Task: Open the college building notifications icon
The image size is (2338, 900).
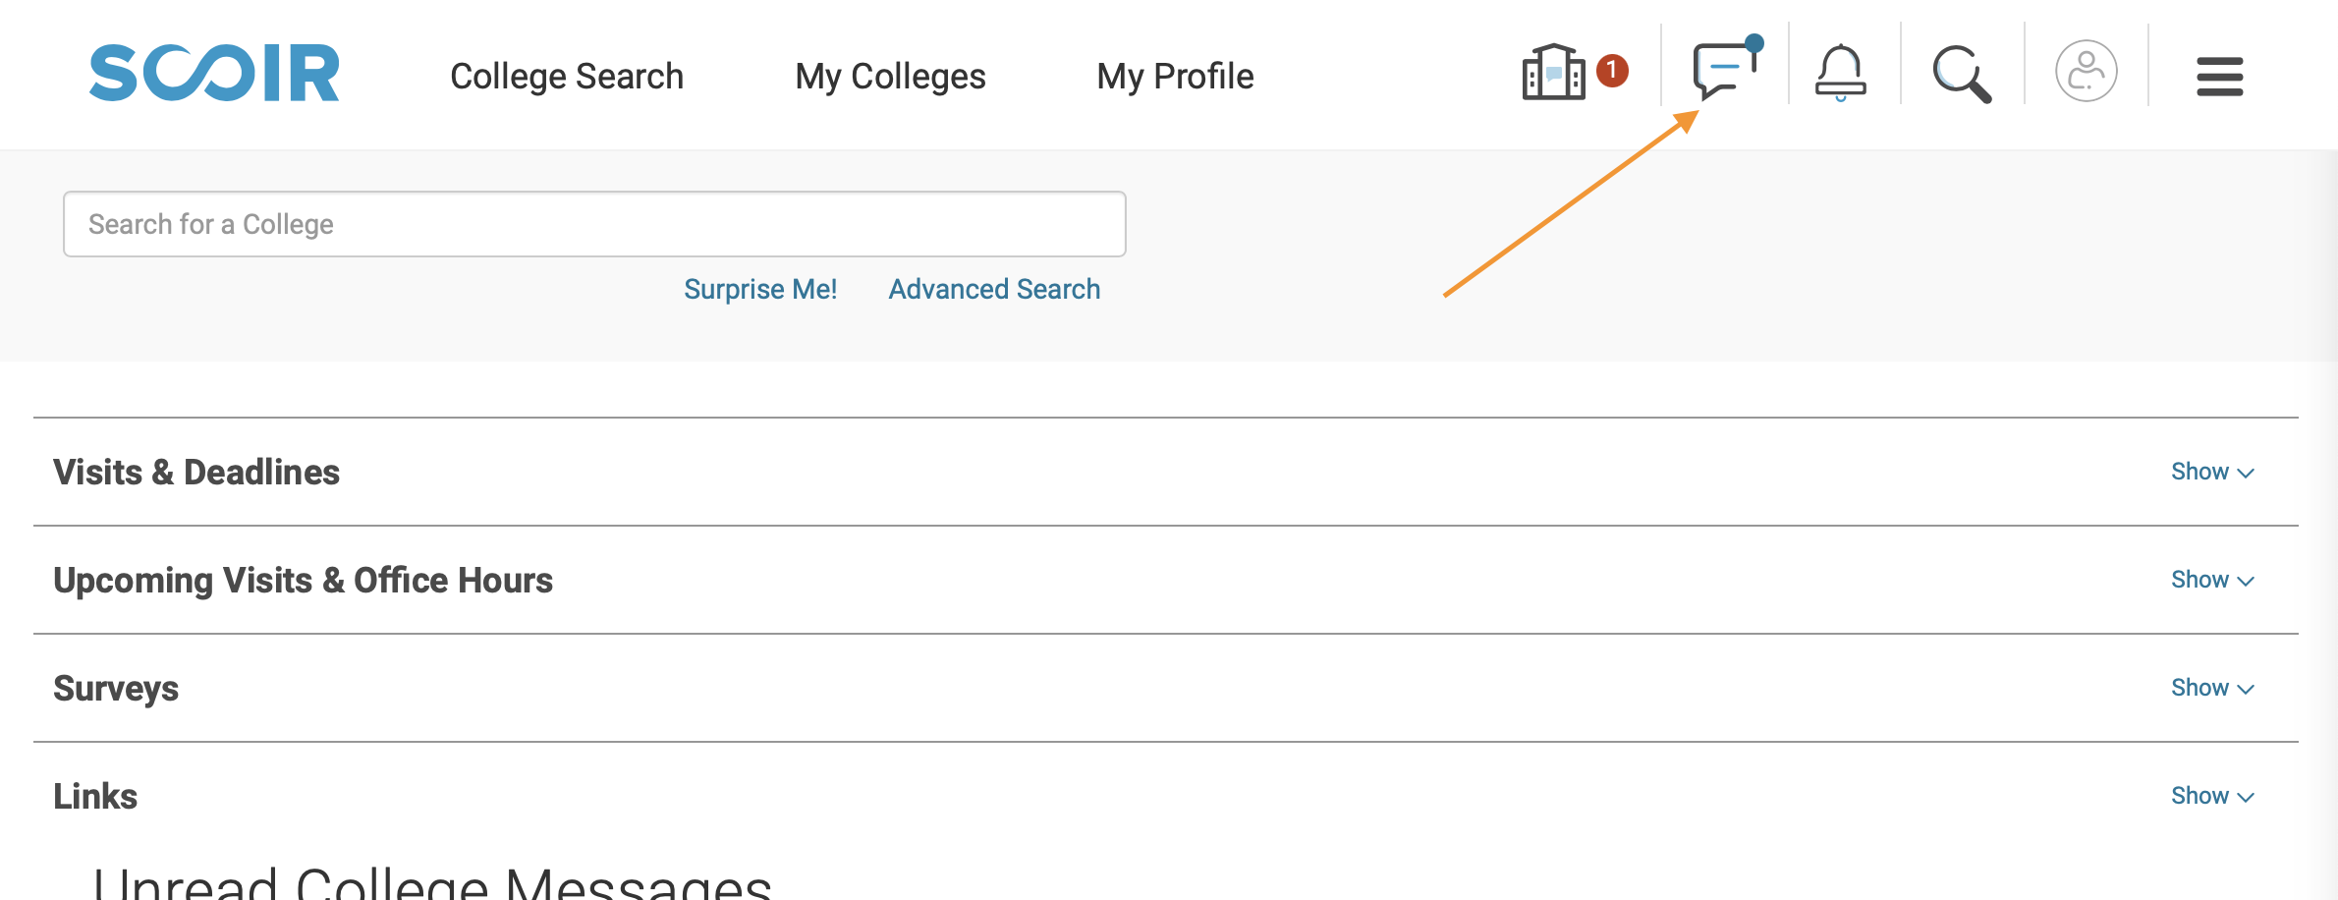Action: (1553, 72)
